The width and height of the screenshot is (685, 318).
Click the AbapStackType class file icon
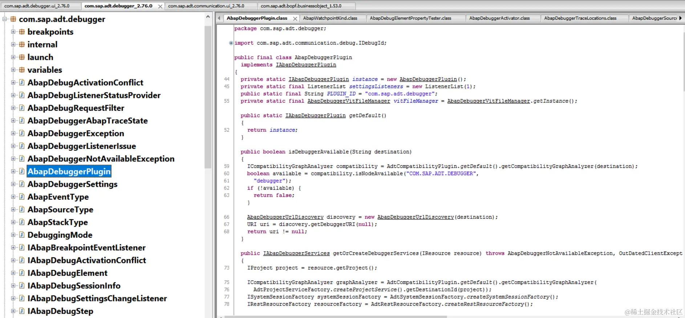(x=22, y=222)
